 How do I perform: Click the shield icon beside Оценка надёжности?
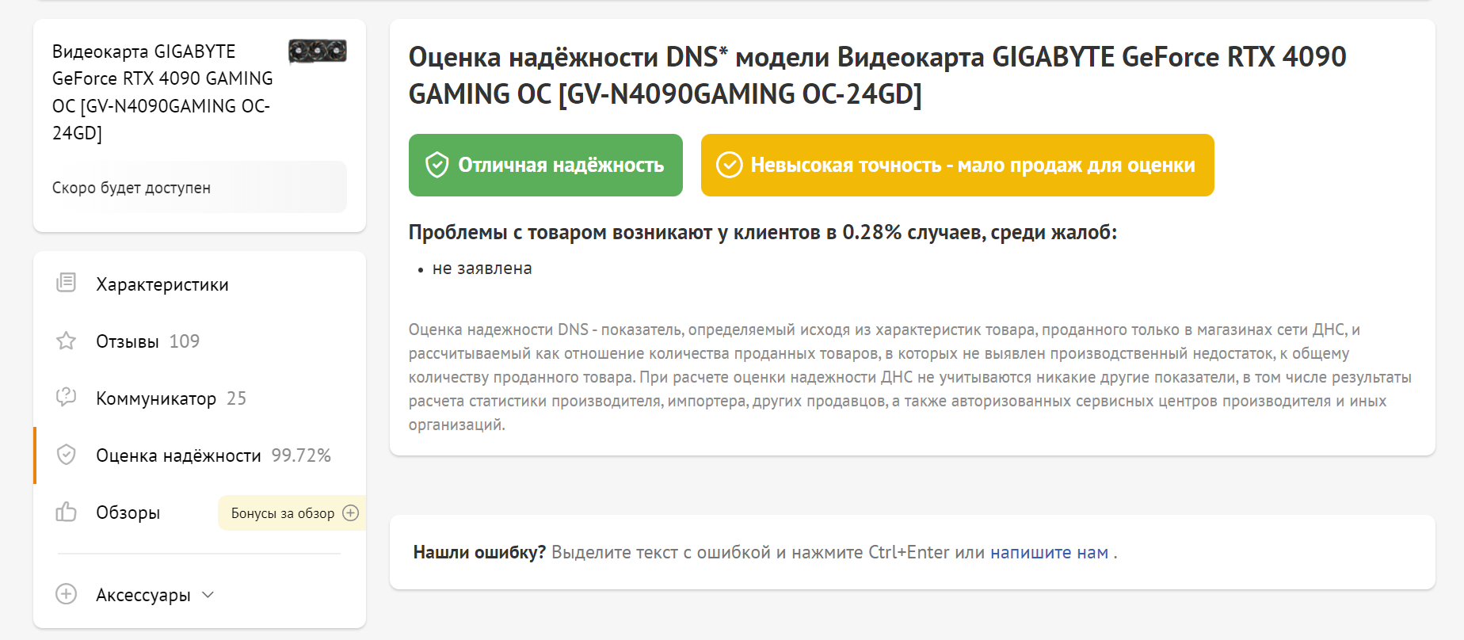click(67, 455)
